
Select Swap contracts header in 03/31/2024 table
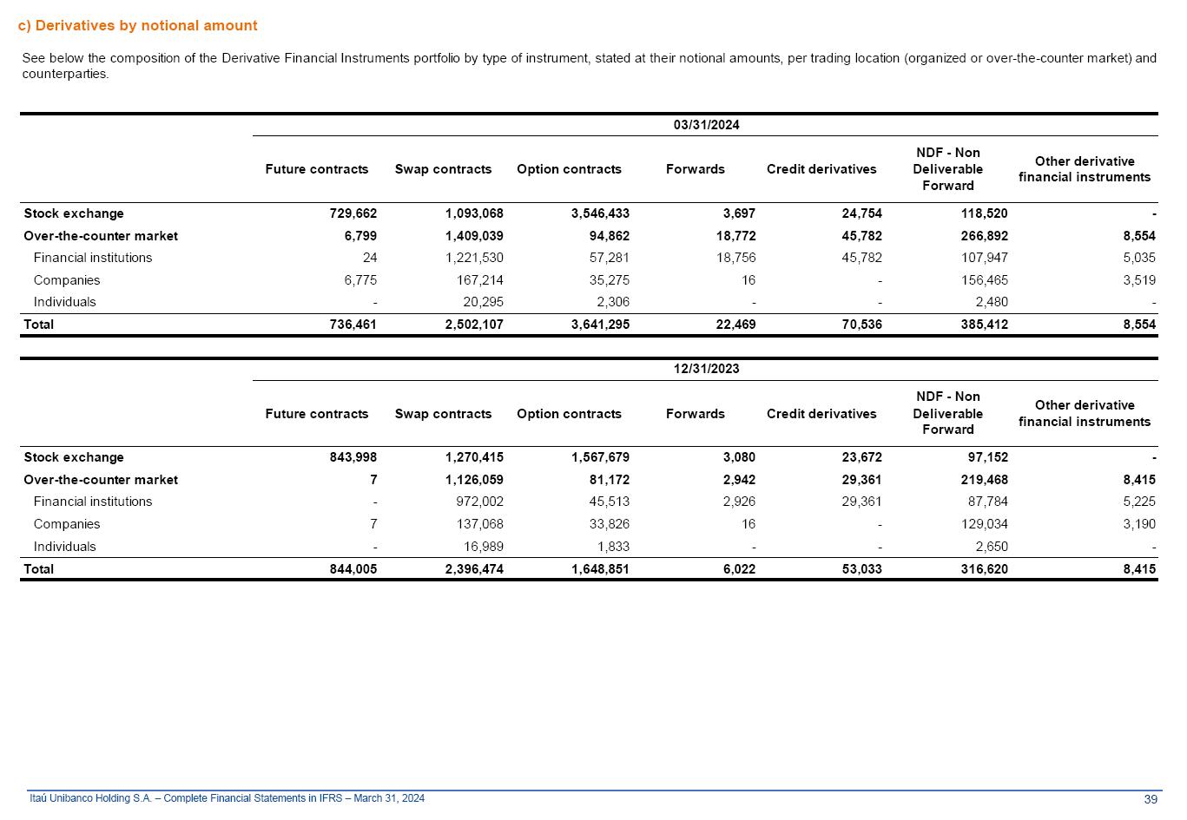(x=443, y=169)
